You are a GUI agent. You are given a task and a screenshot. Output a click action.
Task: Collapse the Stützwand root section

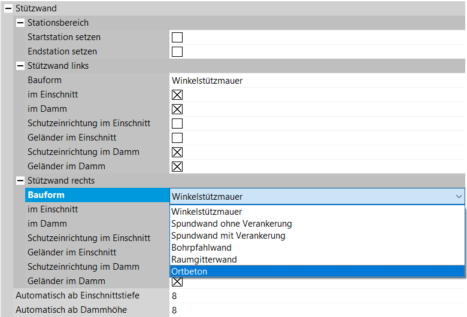[x=9, y=8]
